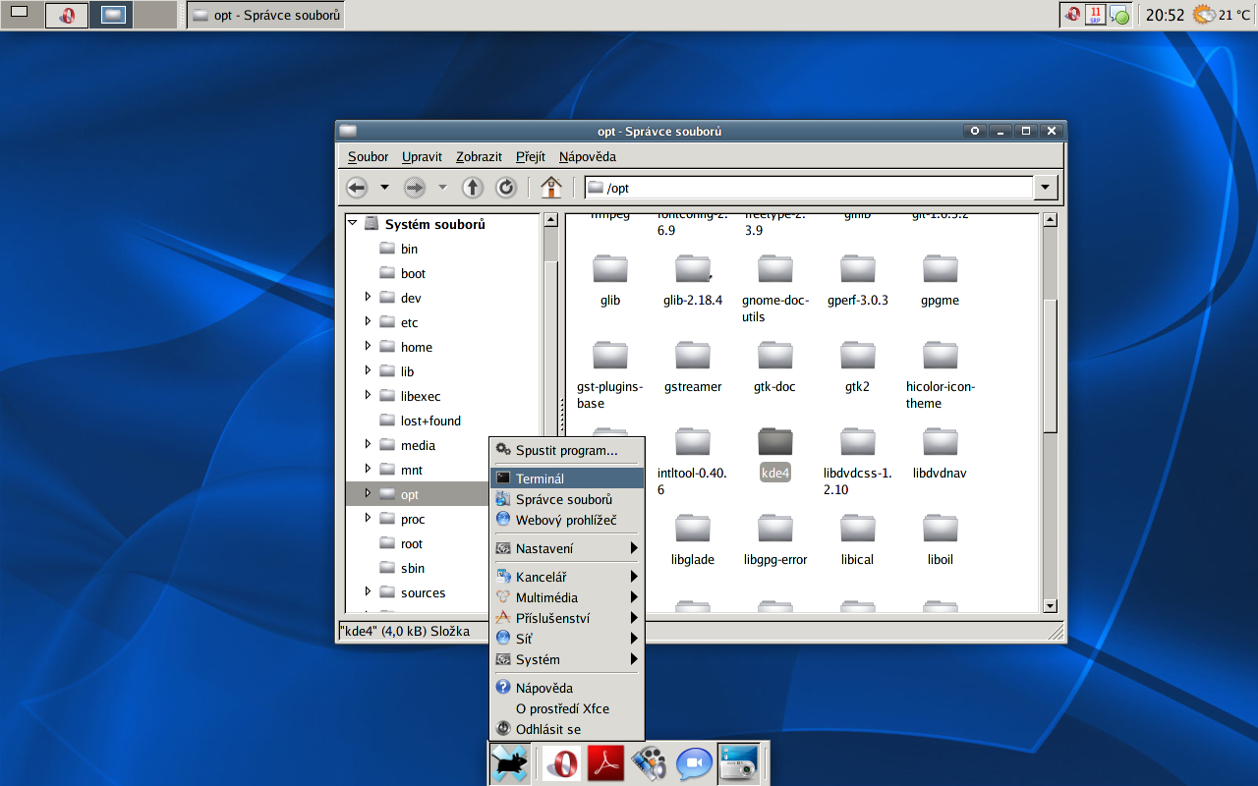Viewport: 1258px width, 786px height.
Task: Launch the Opera browser from the bottom dock
Action: click(x=562, y=763)
